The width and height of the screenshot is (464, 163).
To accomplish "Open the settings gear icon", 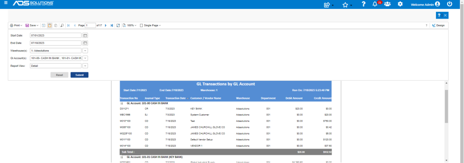I will 400,4.
